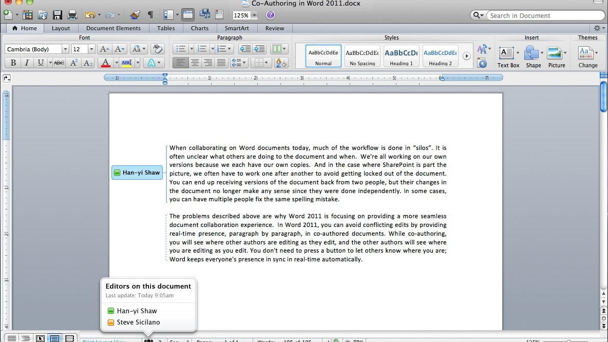Image resolution: width=608 pixels, height=342 pixels.
Task: Clear formatting with eraser icon
Action: 157,49
